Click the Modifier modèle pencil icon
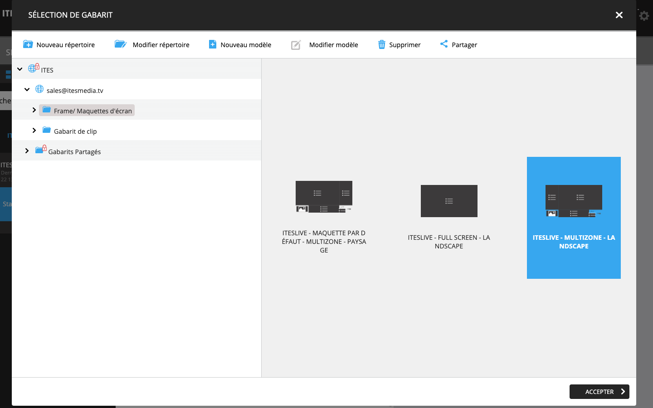Viewport: 653px width, 408px height. [x=296, y=44]
